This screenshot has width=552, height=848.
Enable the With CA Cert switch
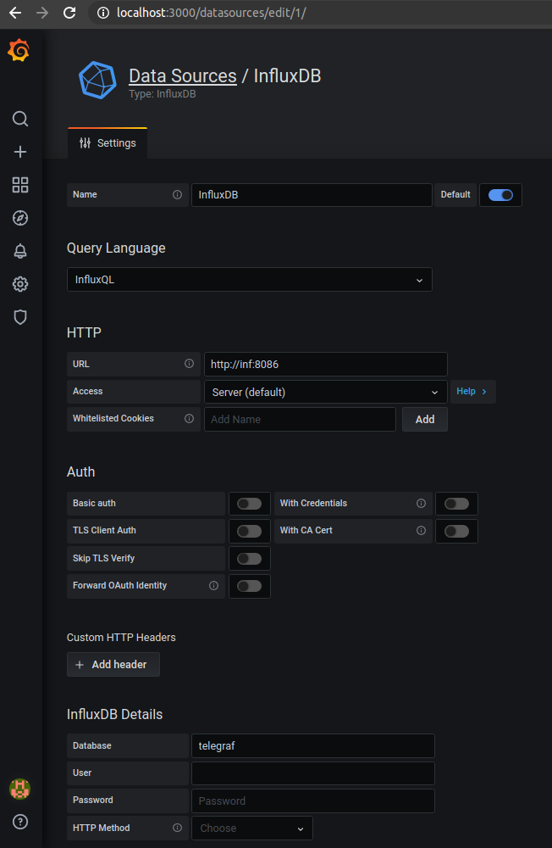456,531
